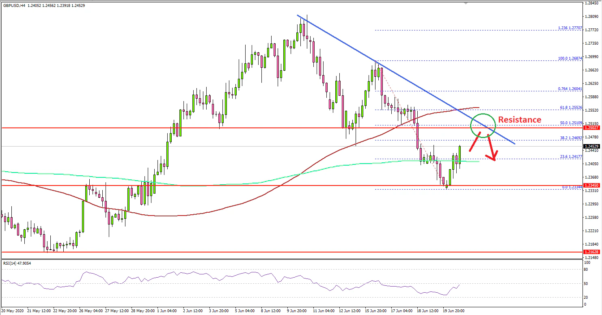602x315 pixels.
Task: Click the red 1.25027 price tag
Action: 591,127
